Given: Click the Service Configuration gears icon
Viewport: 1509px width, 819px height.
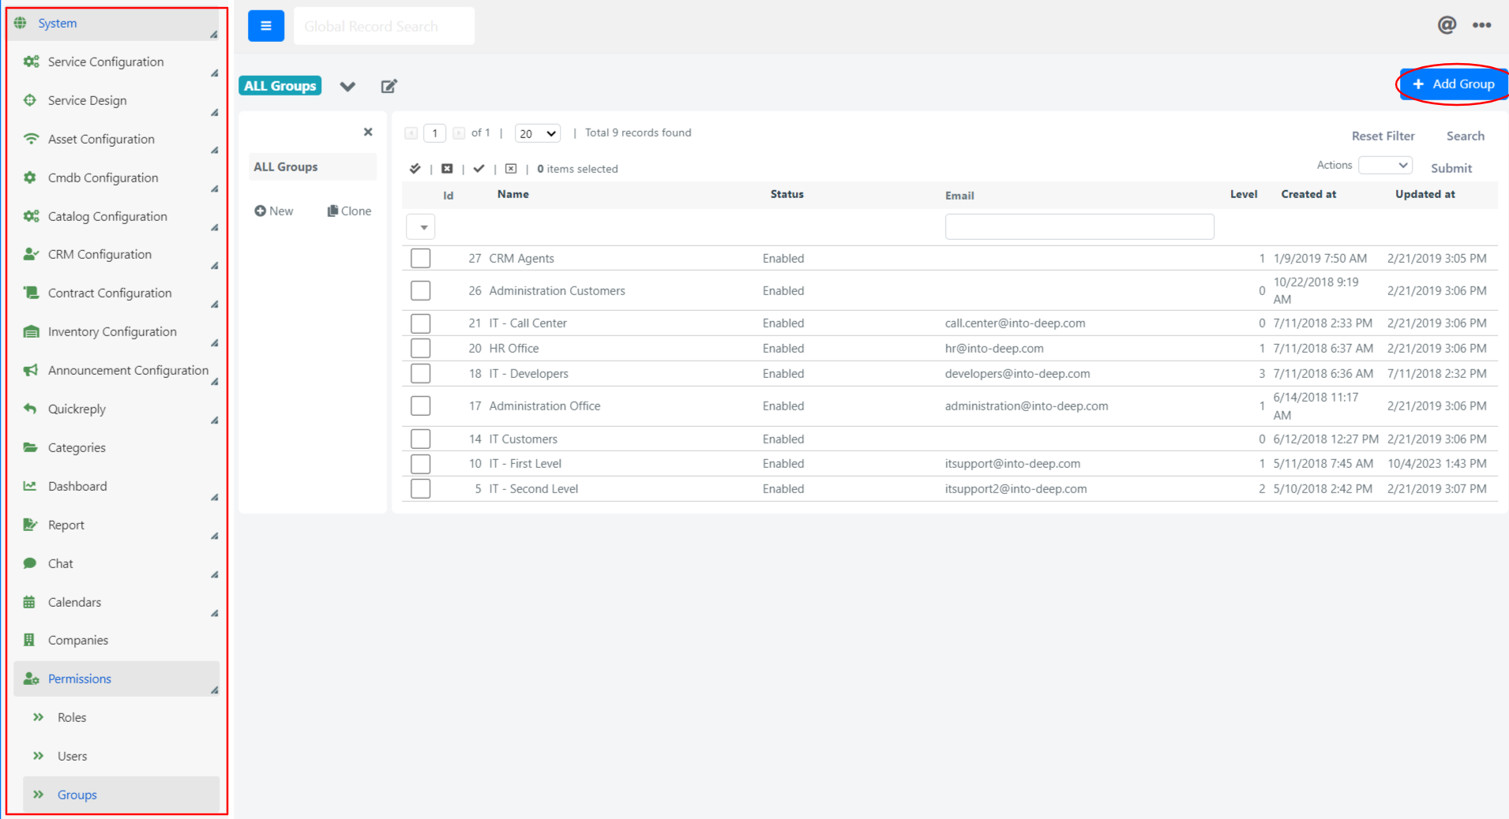Looking at the screenshot, I should [x=31, y=62].
